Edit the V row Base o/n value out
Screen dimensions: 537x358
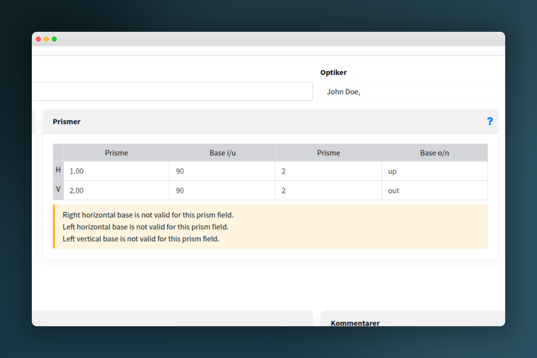coord(435,191)
